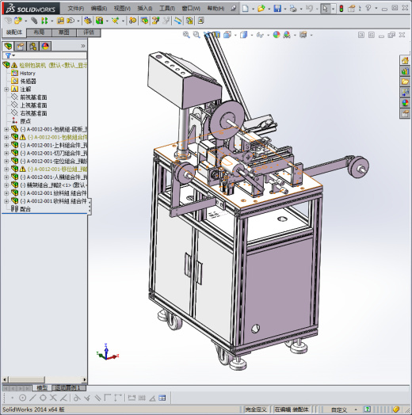Viewport: 412px width, 415px height.
Task: Open the New document dropdown arrow
Action: 253,9
